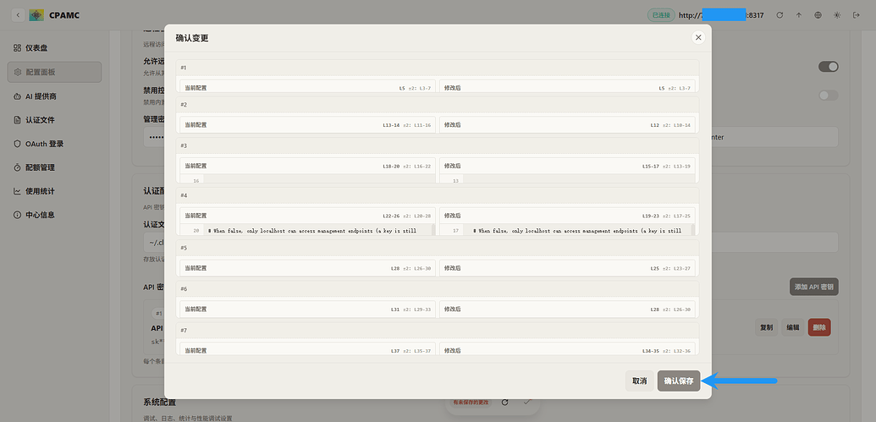Open 认证文件 in the sidebar
The width and height of the screenshot is (876, 422).
pos(55,119)
